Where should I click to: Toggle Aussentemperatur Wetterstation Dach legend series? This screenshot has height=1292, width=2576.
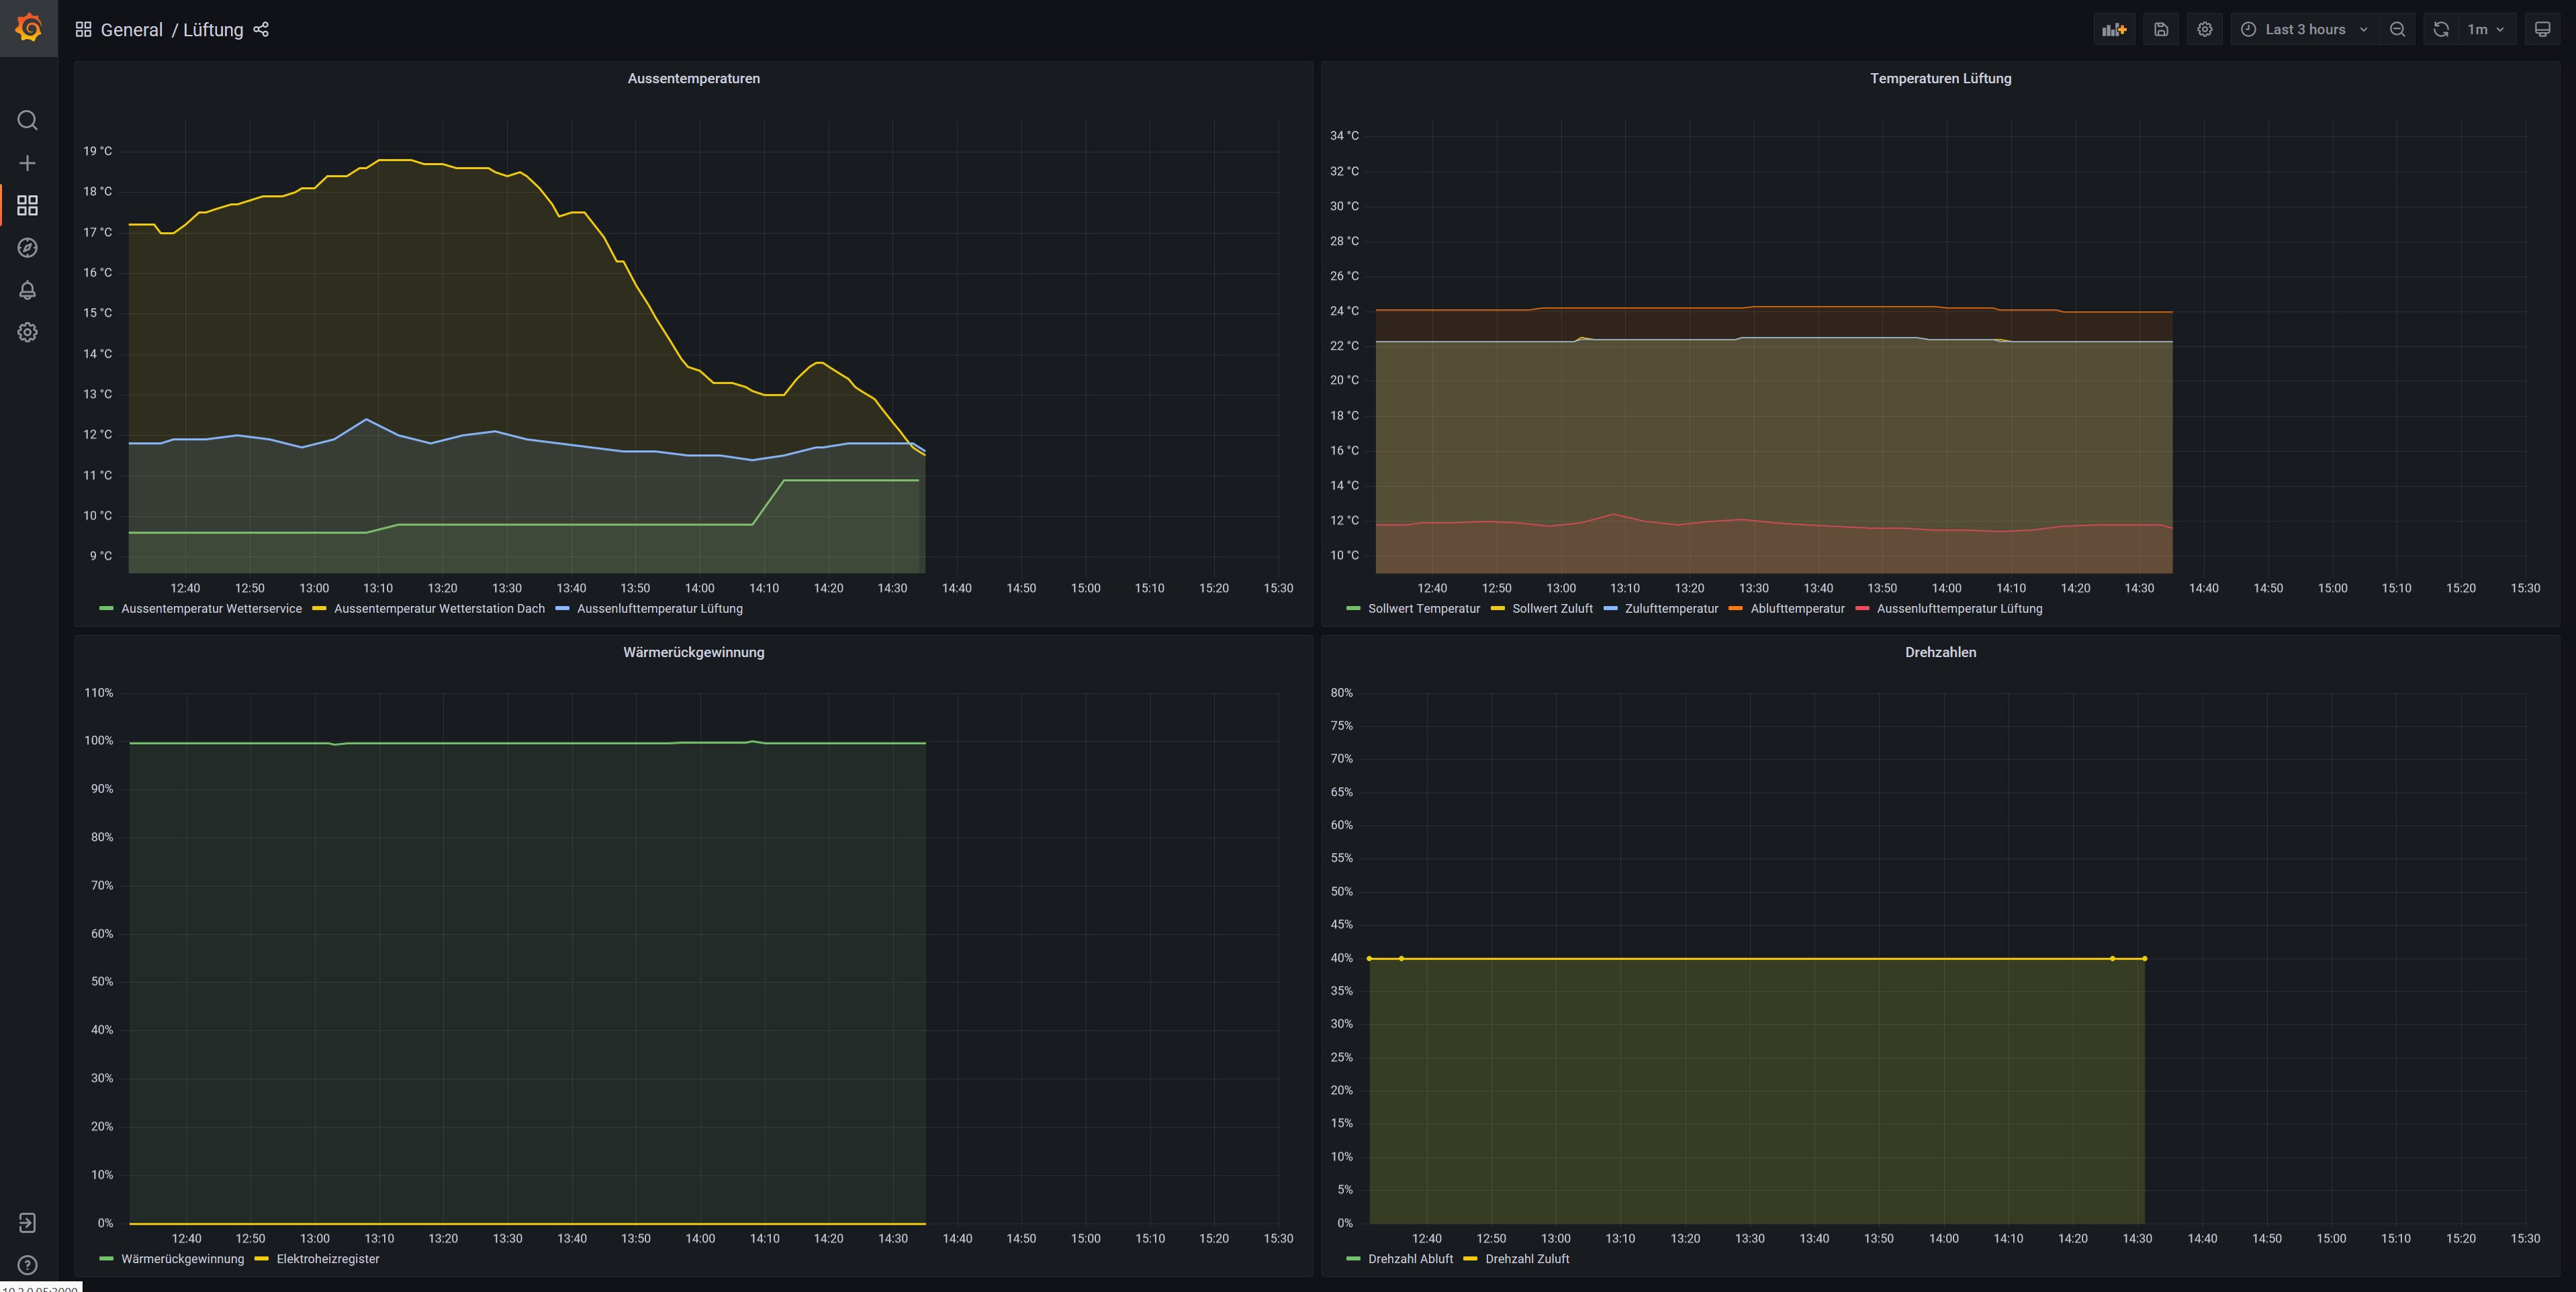pyautogui.click(x=439, y=609)
